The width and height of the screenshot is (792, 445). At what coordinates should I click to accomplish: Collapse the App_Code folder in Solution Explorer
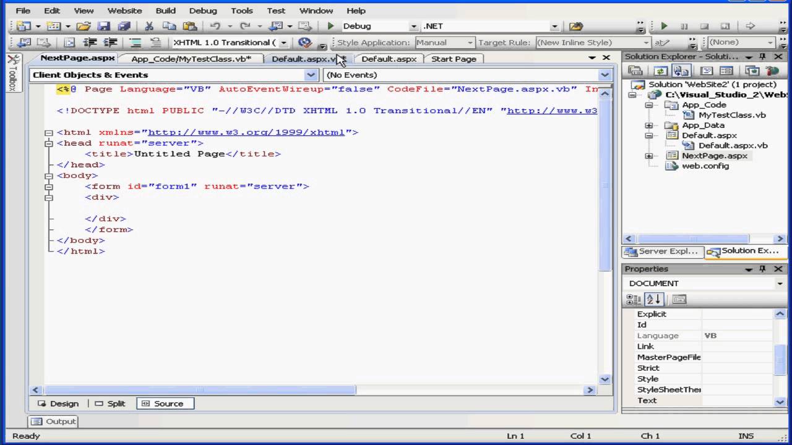(649, 105)
